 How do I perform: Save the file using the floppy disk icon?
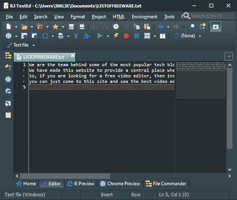(71, 27)
